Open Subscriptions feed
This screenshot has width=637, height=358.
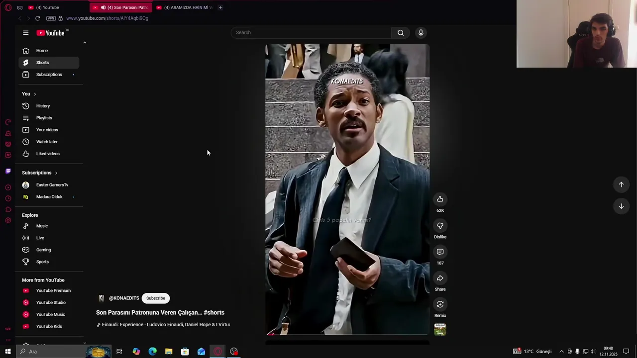49,75
